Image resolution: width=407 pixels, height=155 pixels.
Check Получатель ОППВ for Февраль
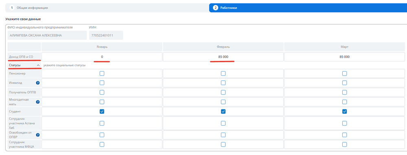223,92
